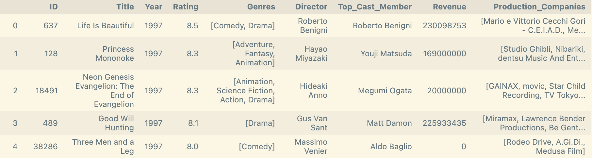Select the Rating column header
Image resolution: width=592 pixels, height=158 pixels.
click(186, 7)
